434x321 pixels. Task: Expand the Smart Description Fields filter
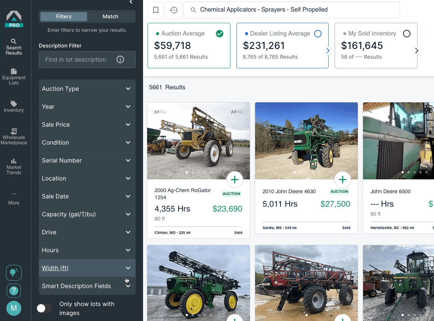87,286
